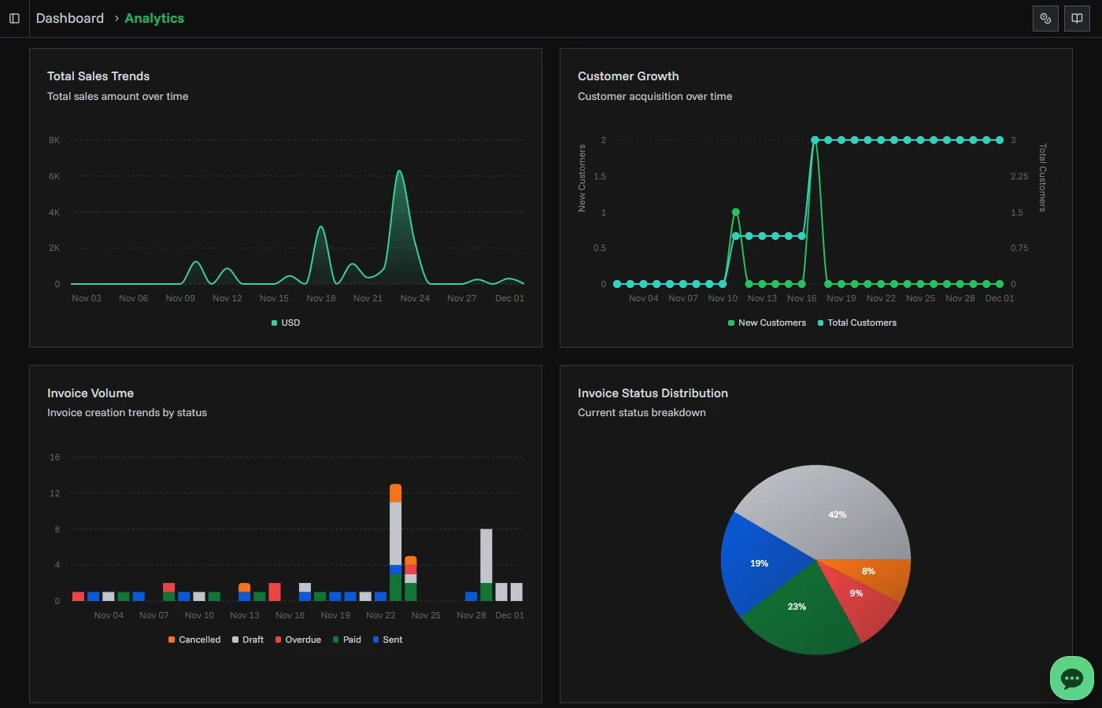Toggle Paid legend item
Viewport: 1102px width, 708px height.
347,640
